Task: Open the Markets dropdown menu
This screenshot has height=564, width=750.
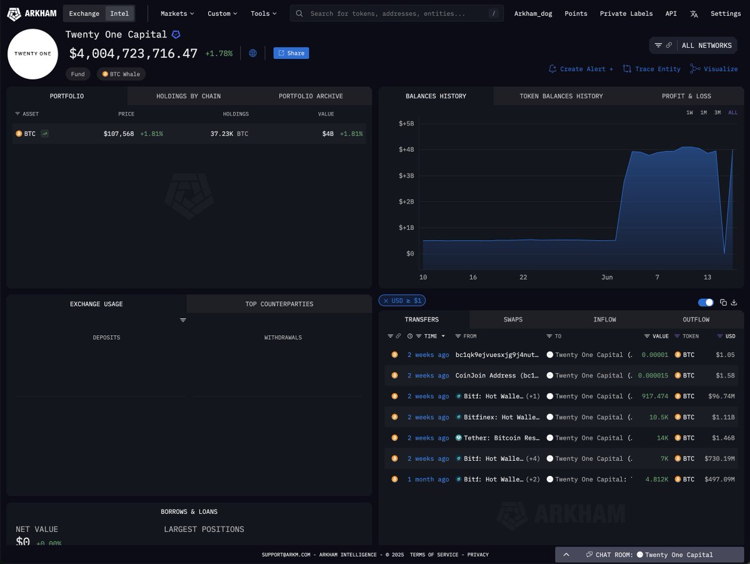Action: point(177,13)
